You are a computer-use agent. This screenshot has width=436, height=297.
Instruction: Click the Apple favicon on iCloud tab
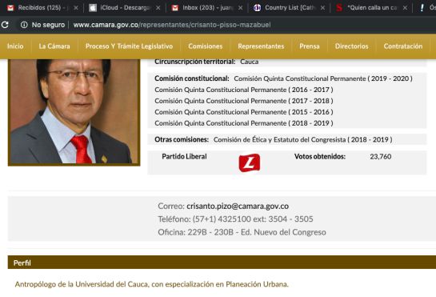tap(93, 8)
